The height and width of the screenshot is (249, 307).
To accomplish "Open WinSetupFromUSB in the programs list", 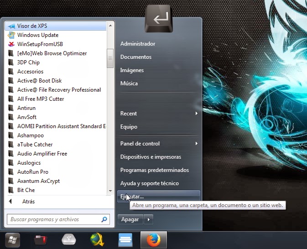I will [56, 44].
